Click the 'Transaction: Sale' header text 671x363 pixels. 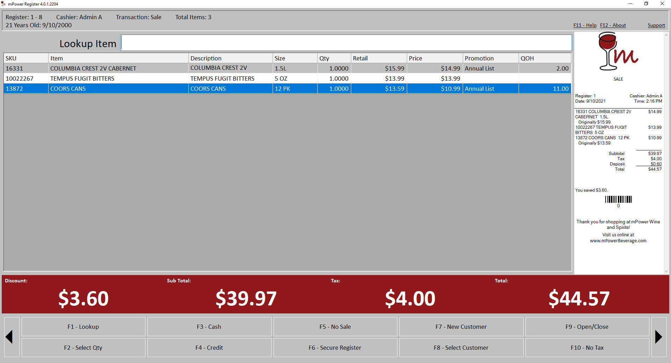point(139,17)
